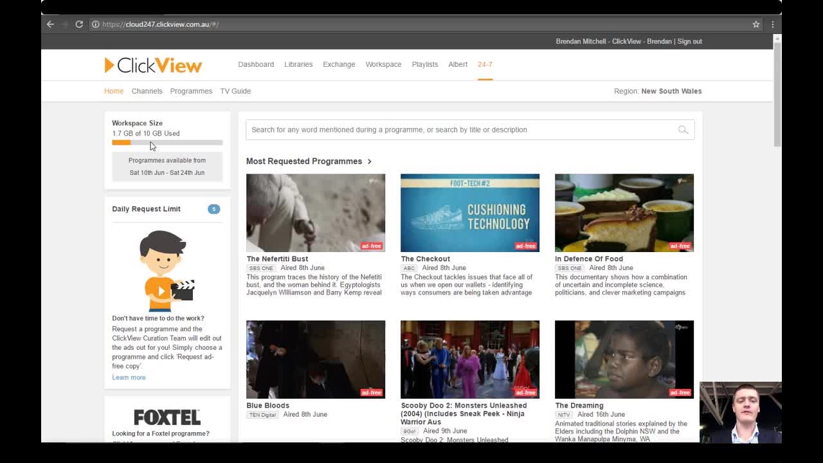Open The Dreaming title link
The height and width of the screenshot is (463, 823).
tap(579, 405)
